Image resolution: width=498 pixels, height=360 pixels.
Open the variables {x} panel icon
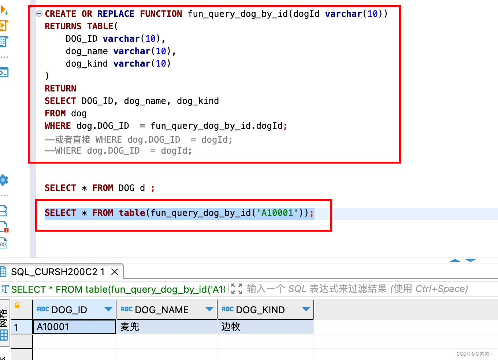[3, 244]
